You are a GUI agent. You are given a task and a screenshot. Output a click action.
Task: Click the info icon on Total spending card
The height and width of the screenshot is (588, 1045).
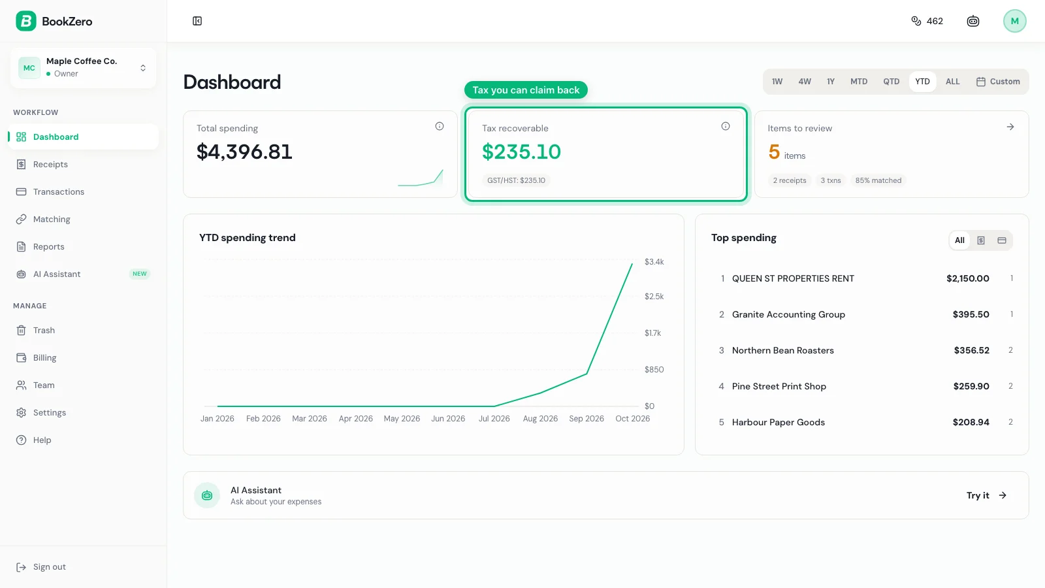(440, 126)
